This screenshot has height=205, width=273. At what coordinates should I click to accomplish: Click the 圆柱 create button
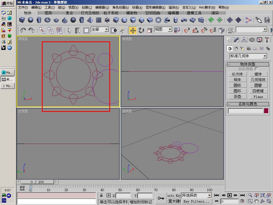pyautogui.click(x=238, y=85)
